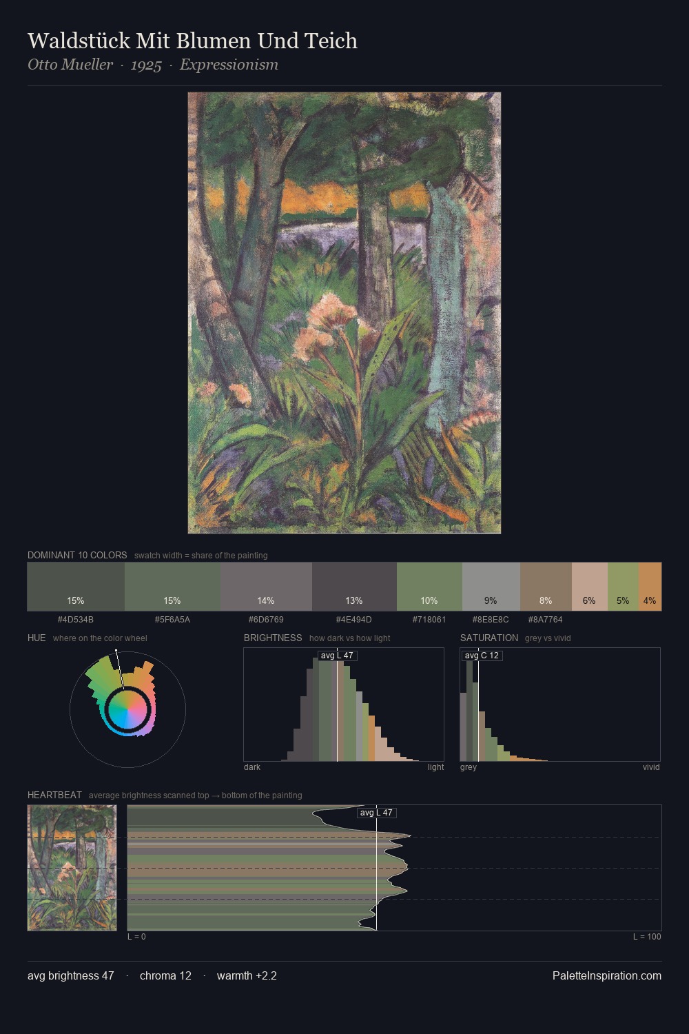Click the Expressionism style label

229,65
